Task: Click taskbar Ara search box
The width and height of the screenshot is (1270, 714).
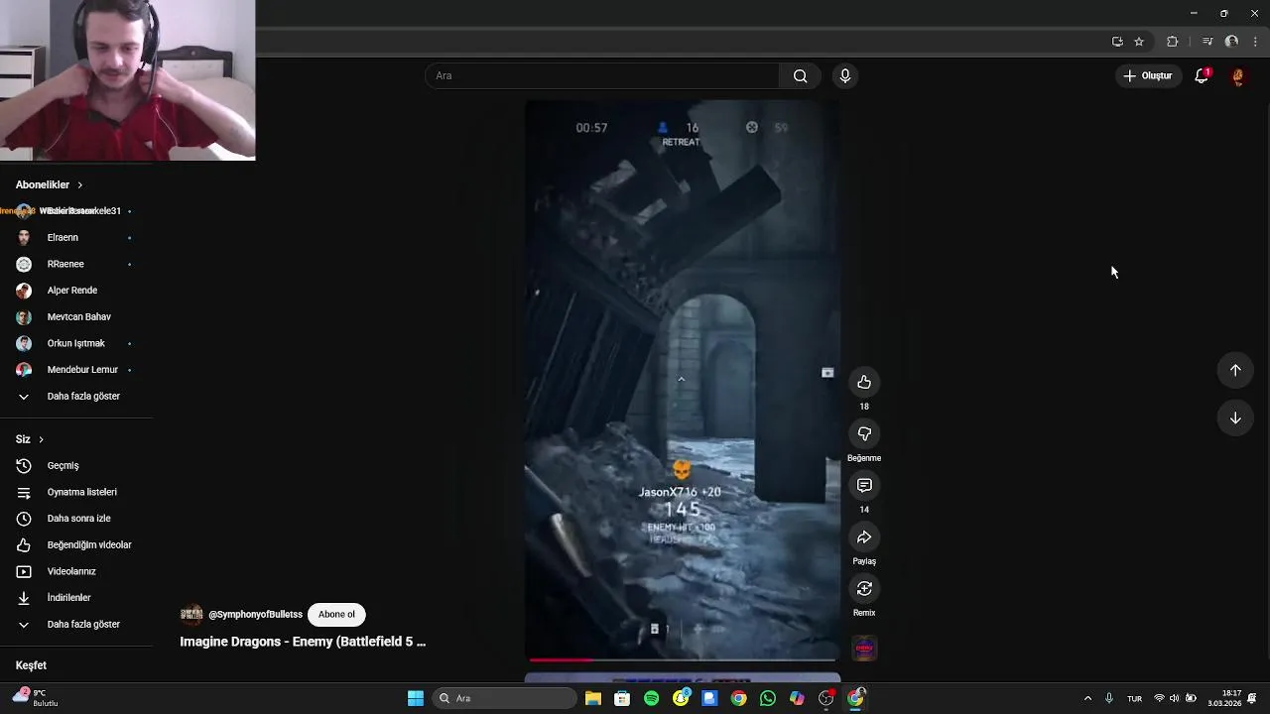Action: pyautogui.click(x=504, y=698)
